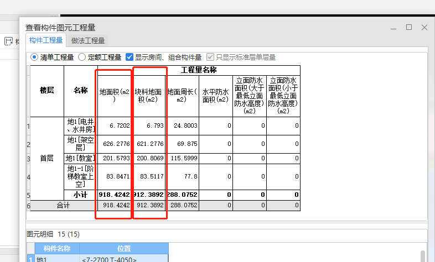This screenshot has height=262, width=435.
Task: Click the 合计 total row label
Action: coord(64,206)
